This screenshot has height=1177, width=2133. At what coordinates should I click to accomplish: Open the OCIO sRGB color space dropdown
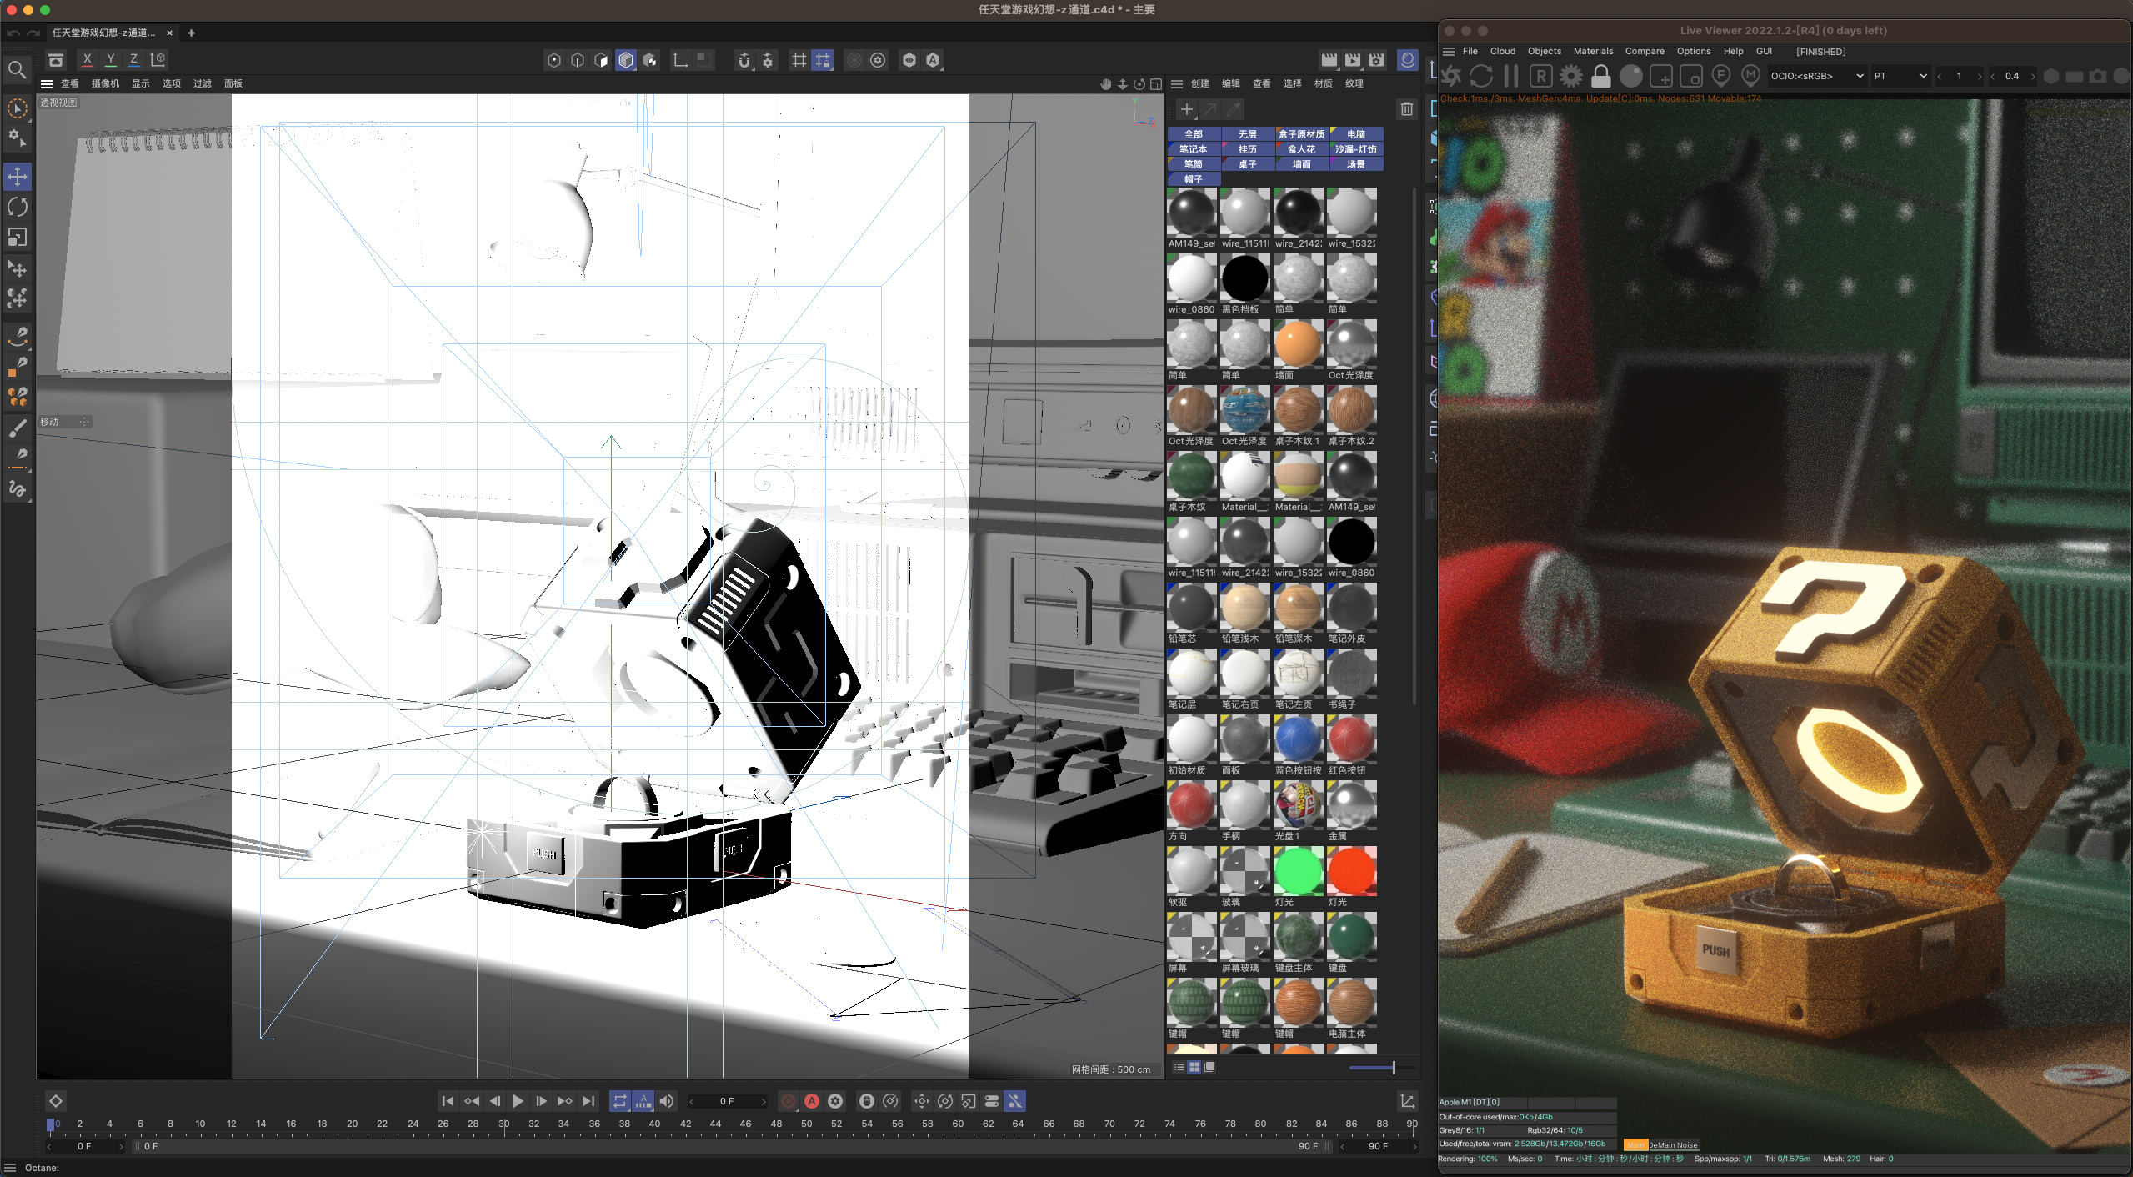pos(1815,76)
